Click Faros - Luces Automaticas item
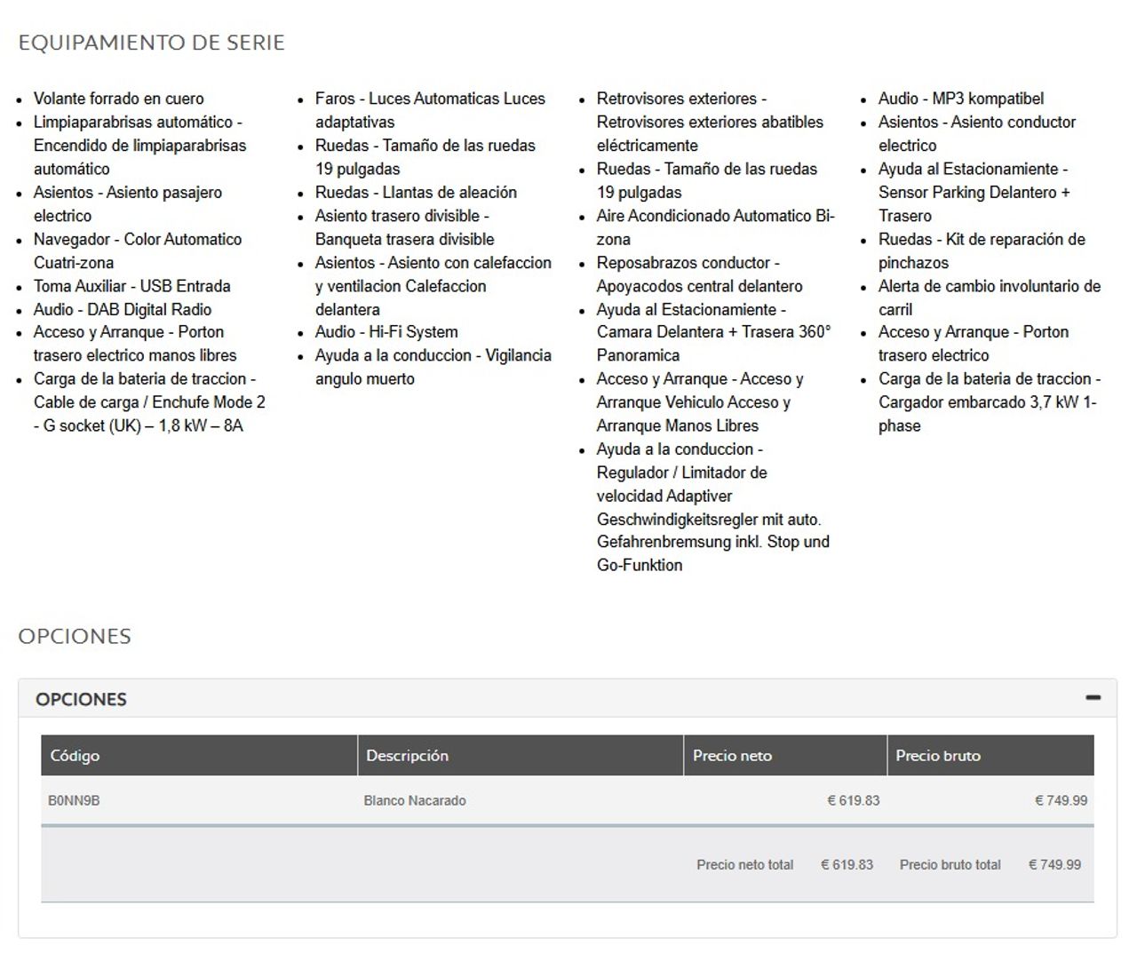Viewport: 1137px width, 969px height. (x=430, y=110)
